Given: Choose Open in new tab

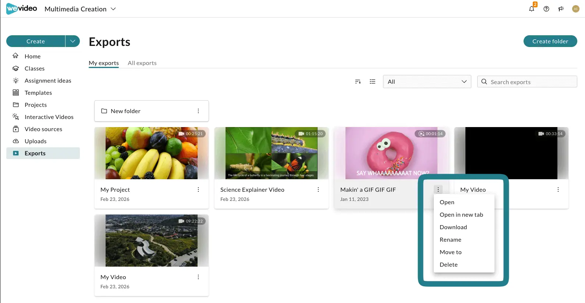Looking at the screenshot, I should click(464, 214).
